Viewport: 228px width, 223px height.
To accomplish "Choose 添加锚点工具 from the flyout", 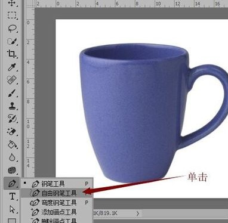I will [x=57, y=212].
